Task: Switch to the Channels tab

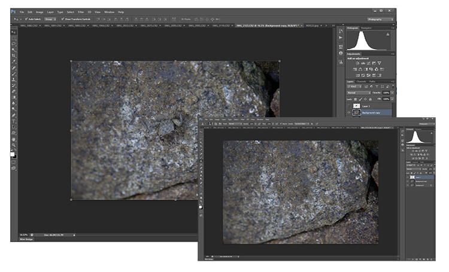Action: 362,81
